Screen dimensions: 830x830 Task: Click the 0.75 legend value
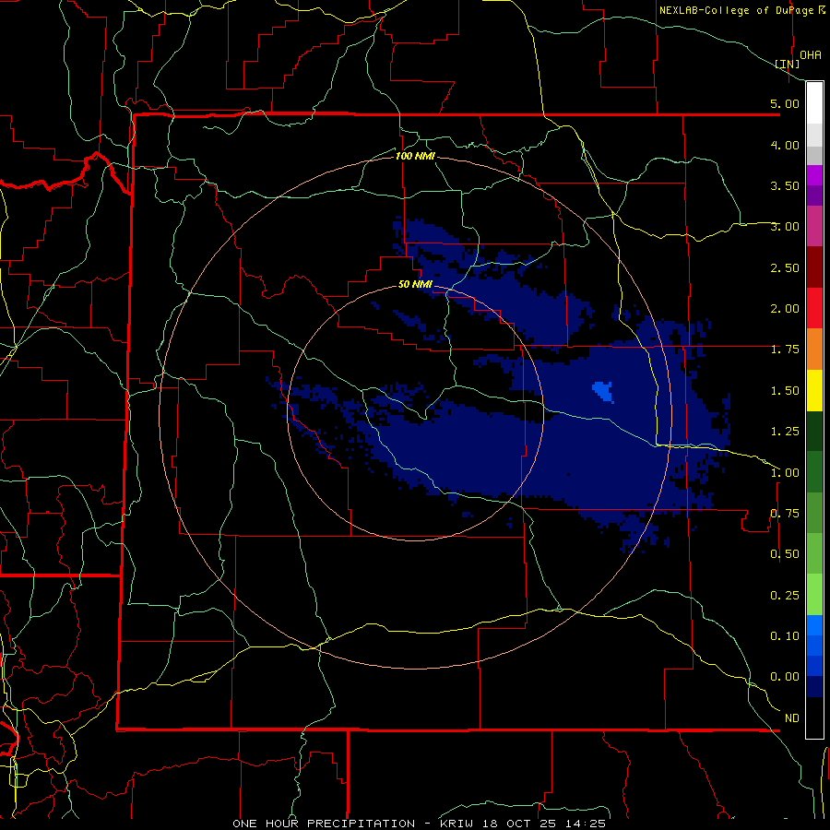coord(785,514)
